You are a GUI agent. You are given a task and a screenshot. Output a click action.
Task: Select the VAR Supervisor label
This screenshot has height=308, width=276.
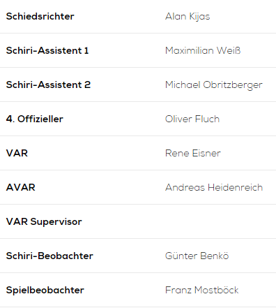click(x=44, y=222)
